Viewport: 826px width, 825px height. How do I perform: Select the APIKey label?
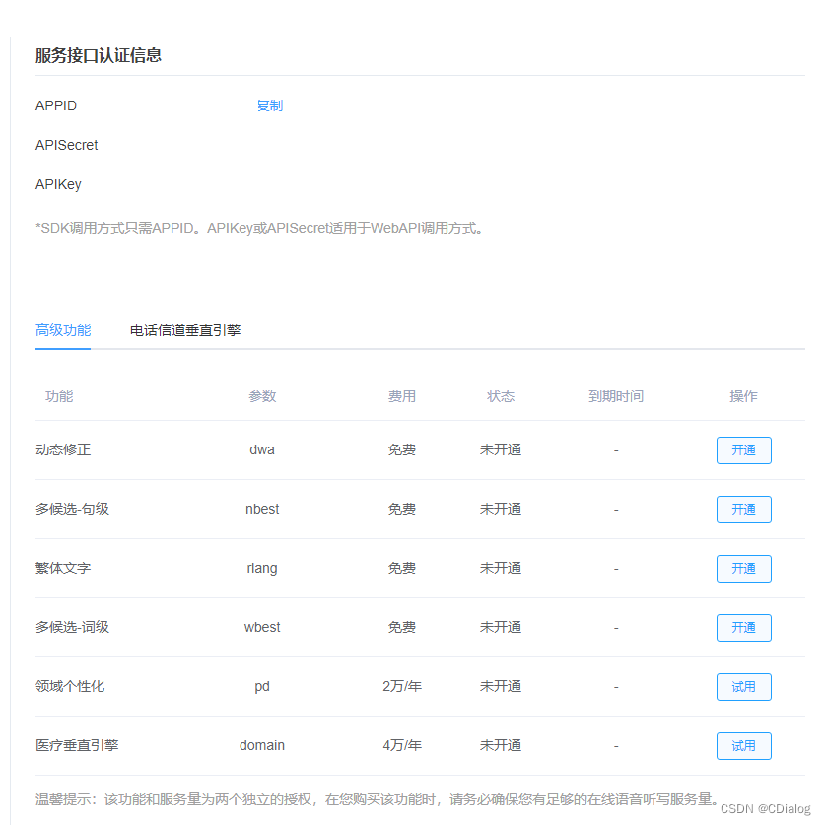pyautogui.click(x=58, y=185)
